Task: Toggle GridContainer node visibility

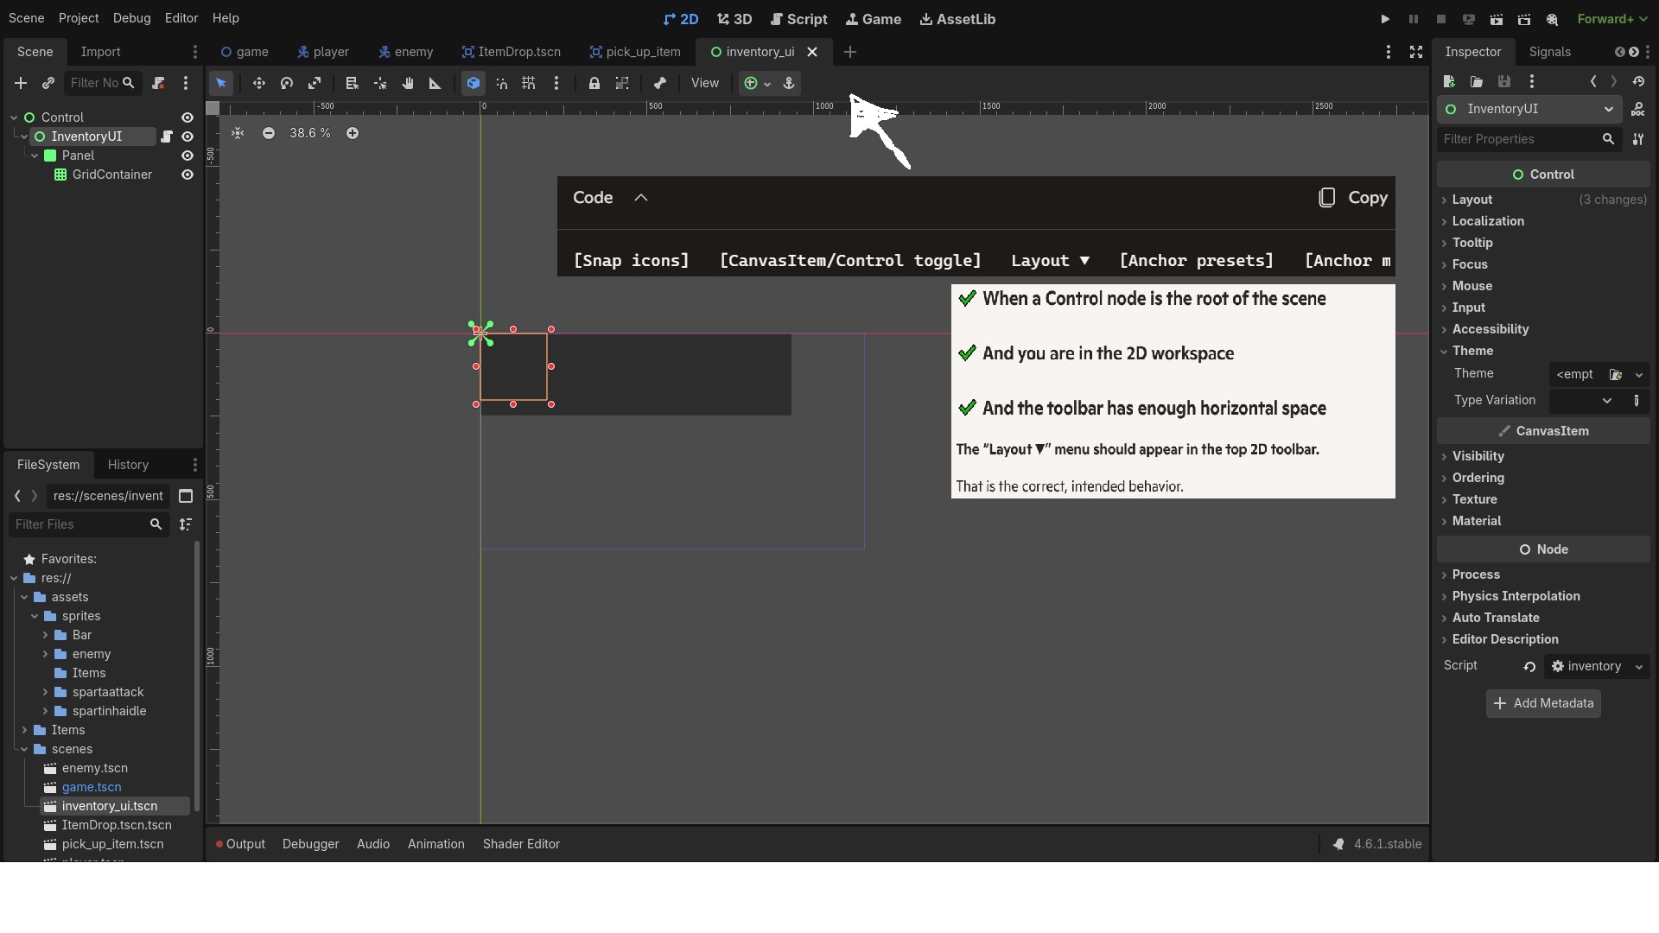Action: [187, 175]
